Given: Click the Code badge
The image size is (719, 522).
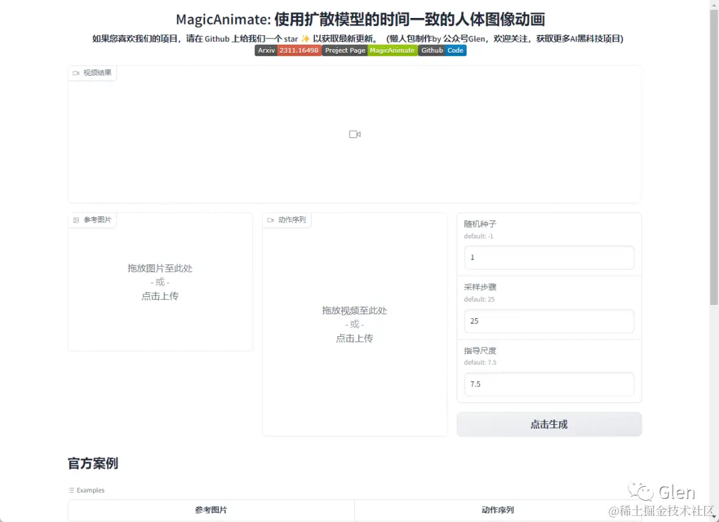Looking at the screenshot, I should pyautogui.click(x=455, y=50).
